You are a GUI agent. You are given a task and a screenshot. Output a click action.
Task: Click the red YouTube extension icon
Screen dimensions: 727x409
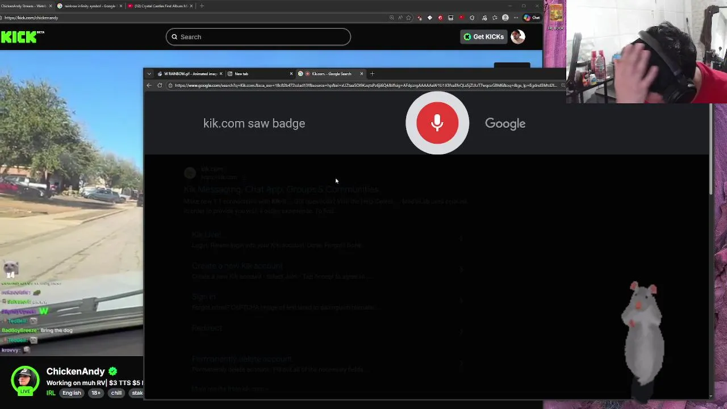pos(461,18)
